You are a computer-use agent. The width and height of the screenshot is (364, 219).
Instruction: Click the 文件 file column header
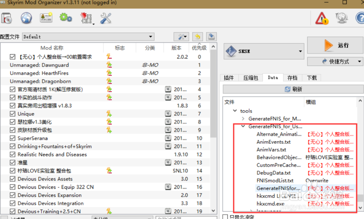coord(264,102)
